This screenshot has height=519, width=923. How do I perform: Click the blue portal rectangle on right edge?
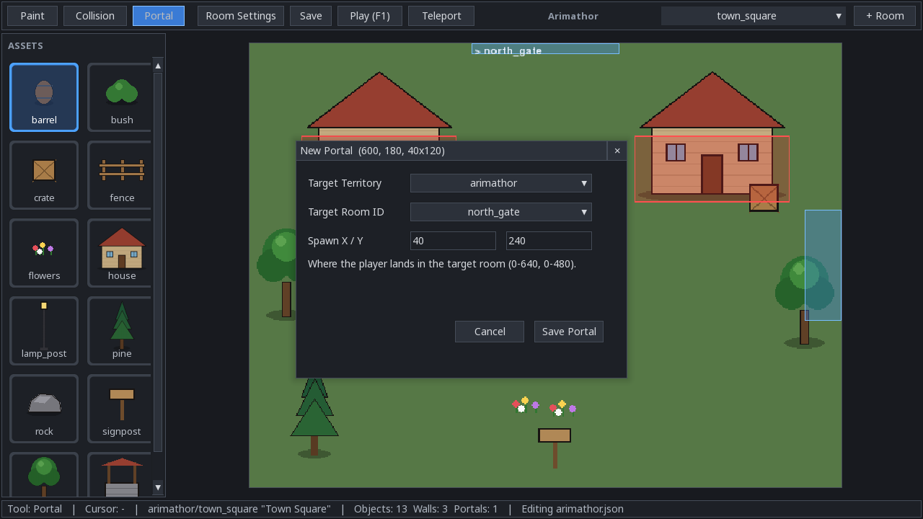pyautogui.click(x=823, y=265)
